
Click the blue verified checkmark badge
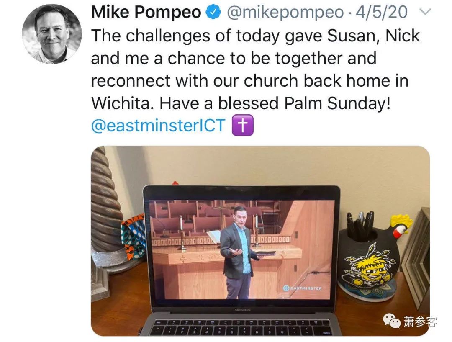tap(213, 12)
